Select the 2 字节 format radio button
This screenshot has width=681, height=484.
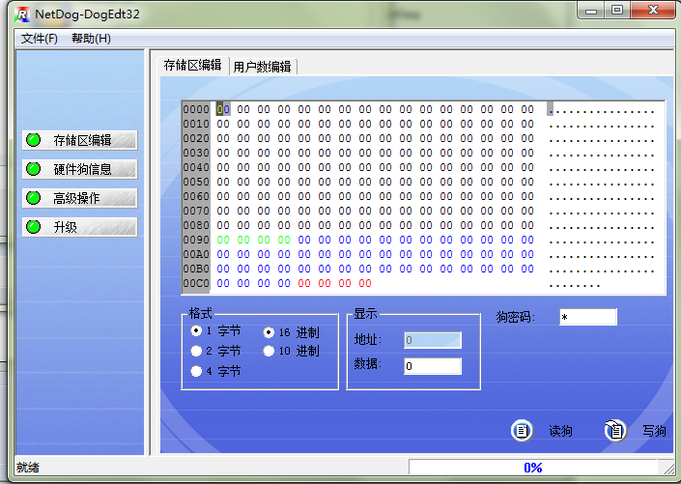click(196, 351)
